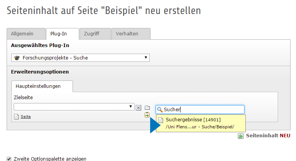Click the Seite link
Viewport: 296px width, 161px height.
point(26,116)
